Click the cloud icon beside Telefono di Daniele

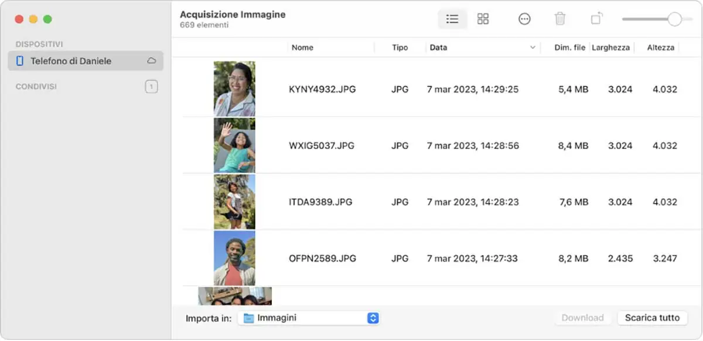151,60
